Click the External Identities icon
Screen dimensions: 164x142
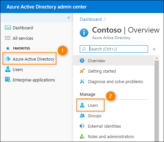coord(82,126)
